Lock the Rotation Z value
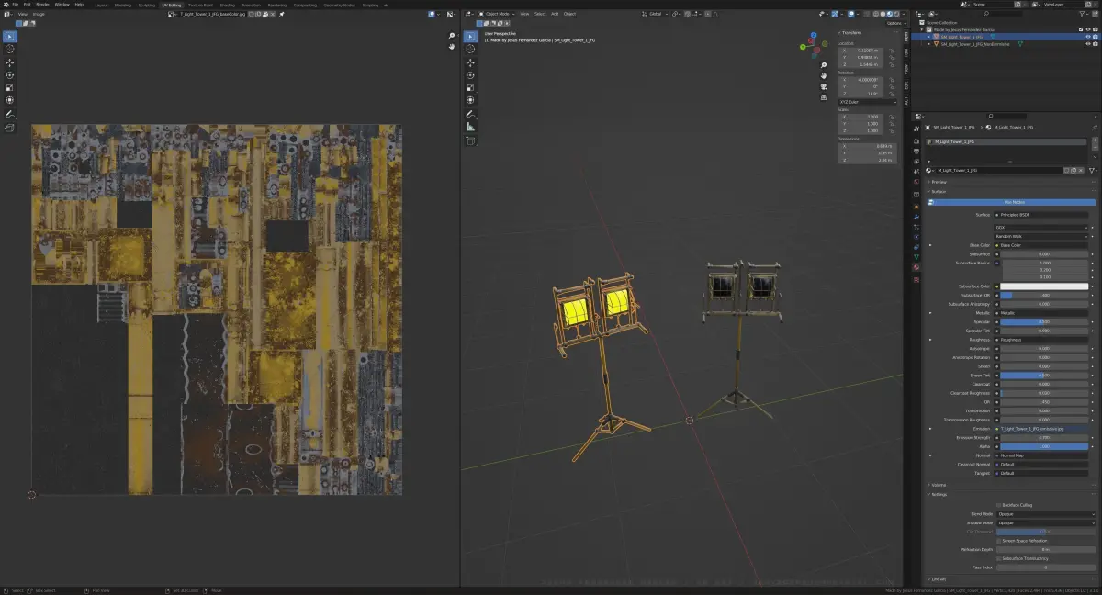 892,93
